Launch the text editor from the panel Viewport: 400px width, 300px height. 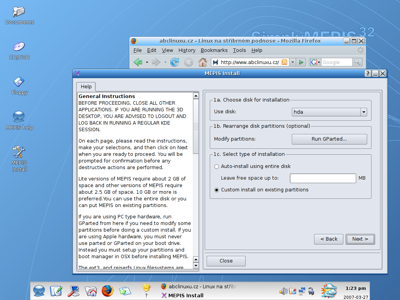[x=56, y=291]
